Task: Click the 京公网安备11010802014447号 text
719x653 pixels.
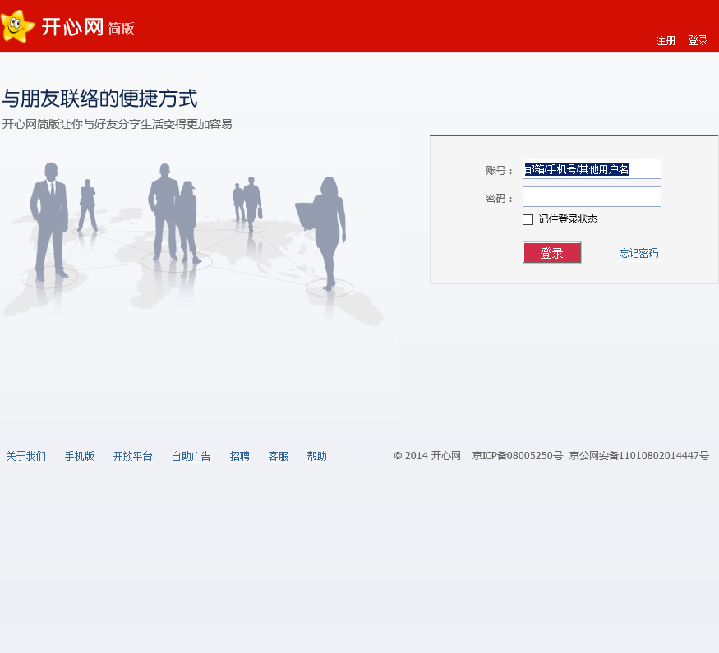Action: [x=638, y=456]
